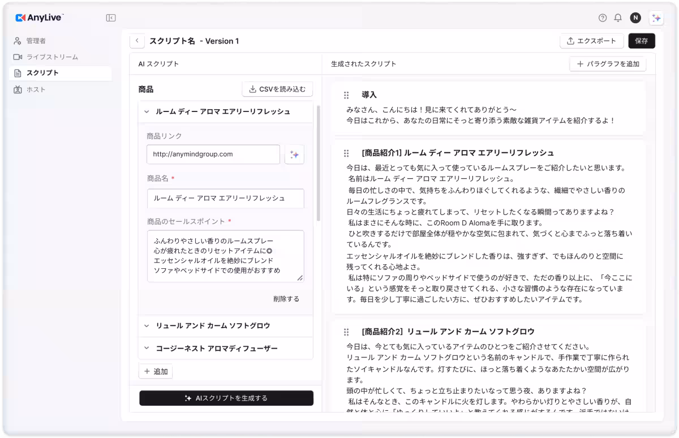This screenshot has height=438, width=679.
Task: Open notifications via the bell icon
Action: (x=617, y=18)
